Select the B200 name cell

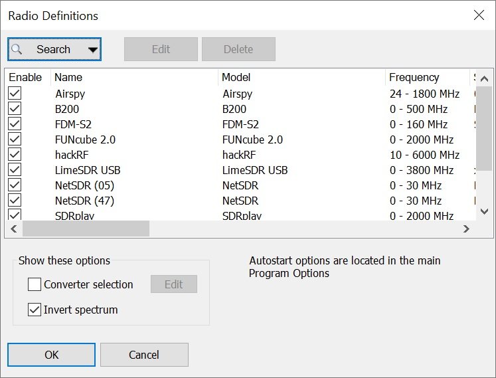67,109
